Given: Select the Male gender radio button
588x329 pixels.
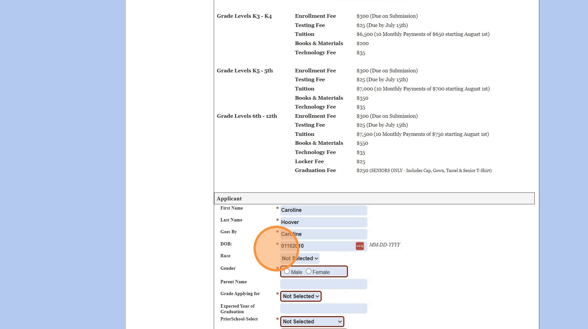Looking at the screenshot, I should click(287, 271).
